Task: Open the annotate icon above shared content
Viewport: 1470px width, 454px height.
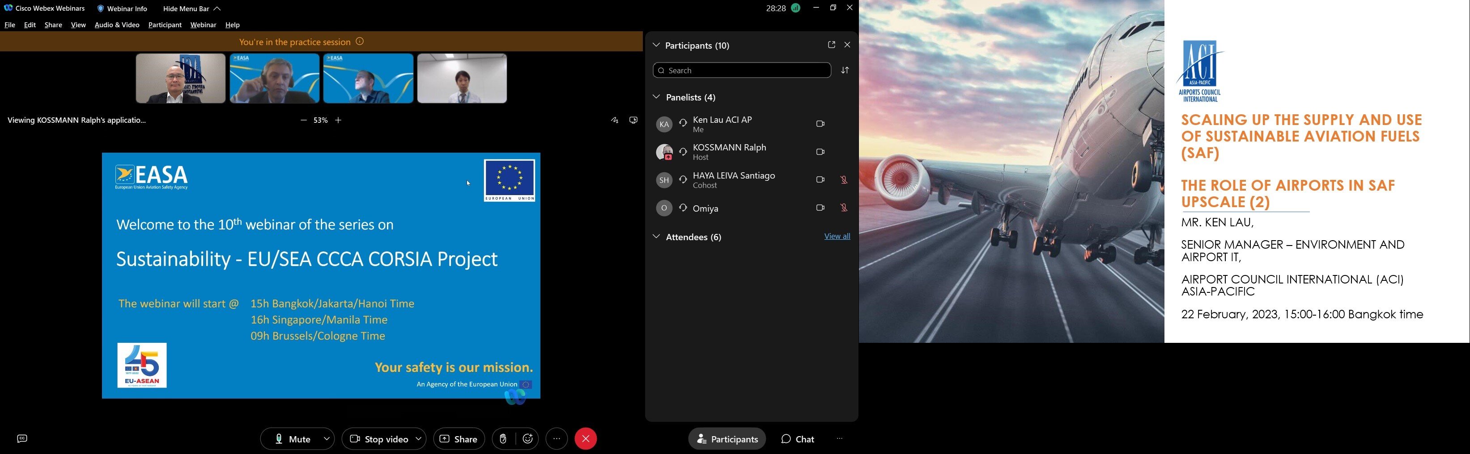Action: click(x=615, y=120)
